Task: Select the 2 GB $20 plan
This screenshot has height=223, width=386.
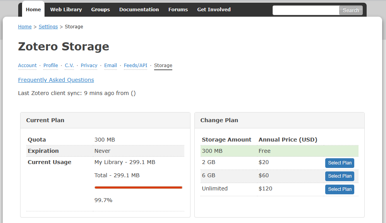Action: coord(340,163)
